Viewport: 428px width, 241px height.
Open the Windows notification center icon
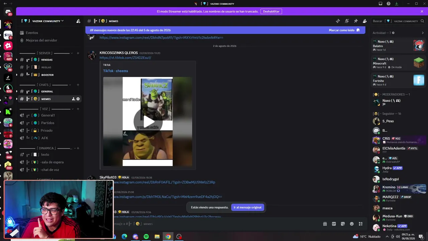(x=421, y=237)
